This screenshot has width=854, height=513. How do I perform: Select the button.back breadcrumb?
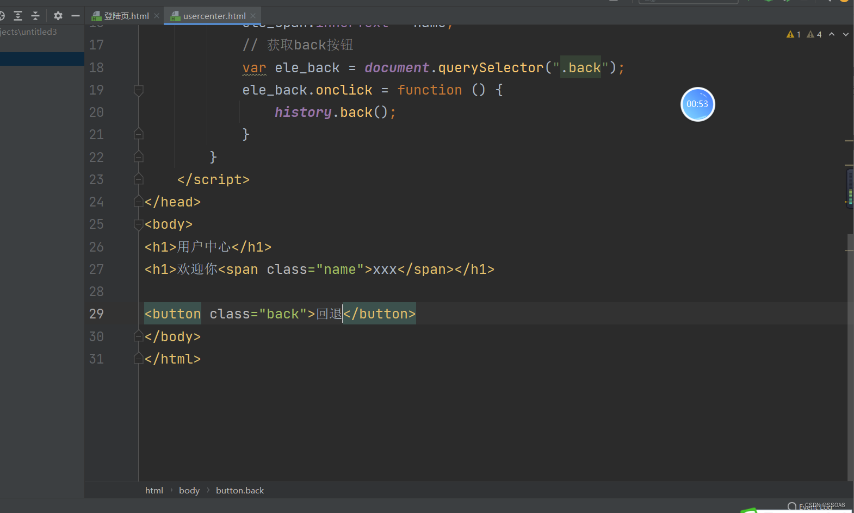(x=240, y=490)
